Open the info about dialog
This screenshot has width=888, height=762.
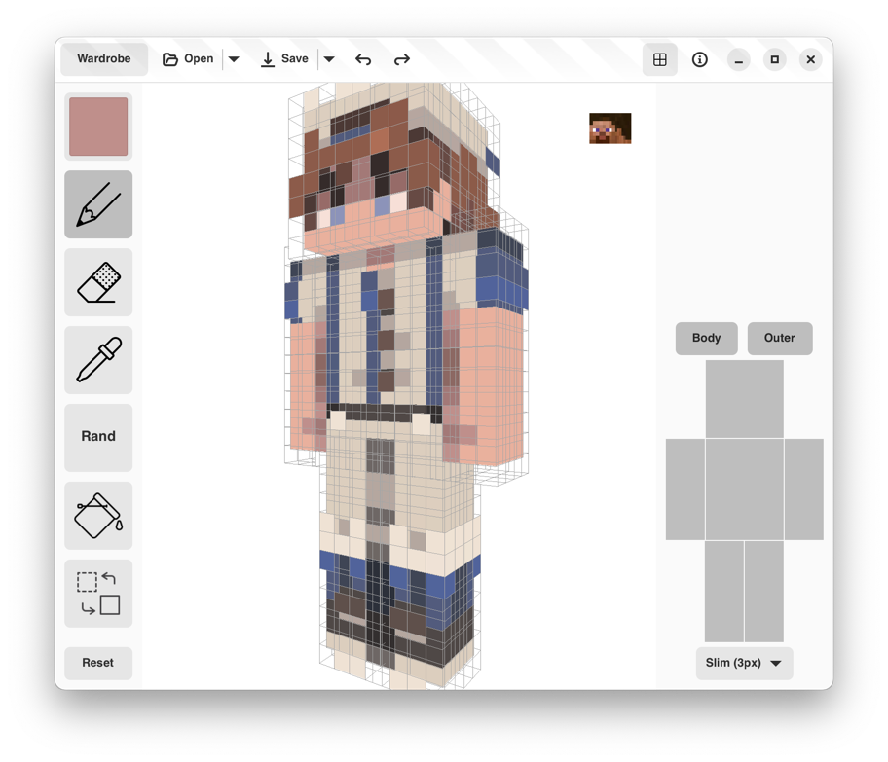click(x=700, y=59)
